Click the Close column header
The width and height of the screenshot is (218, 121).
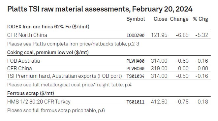(160, 19)
